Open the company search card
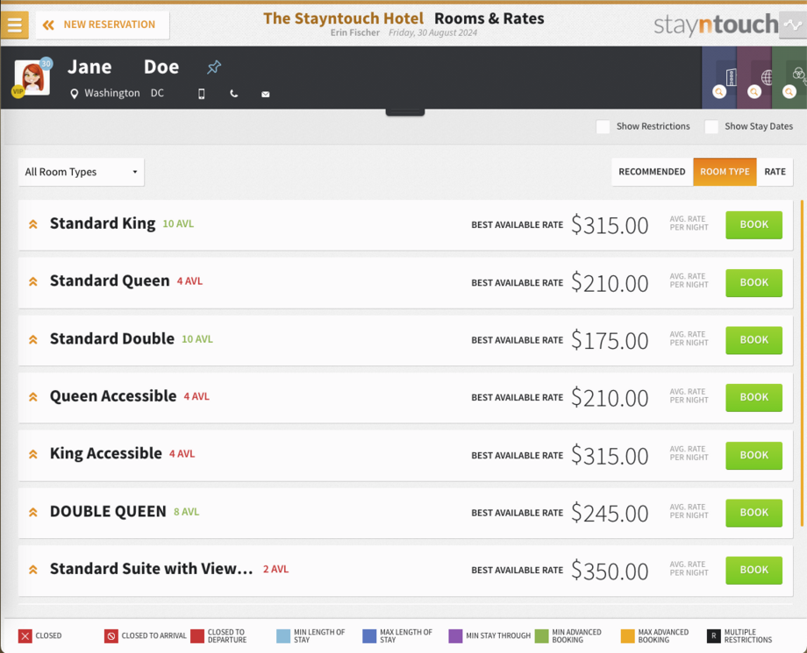The width and height of the screenshot is (807, 653). coord(719,78)
